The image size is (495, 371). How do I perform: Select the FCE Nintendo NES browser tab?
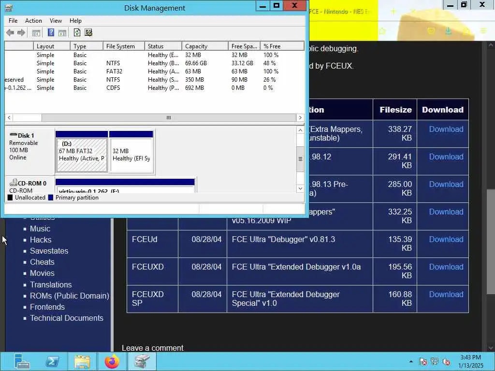[x=343, y=12]
